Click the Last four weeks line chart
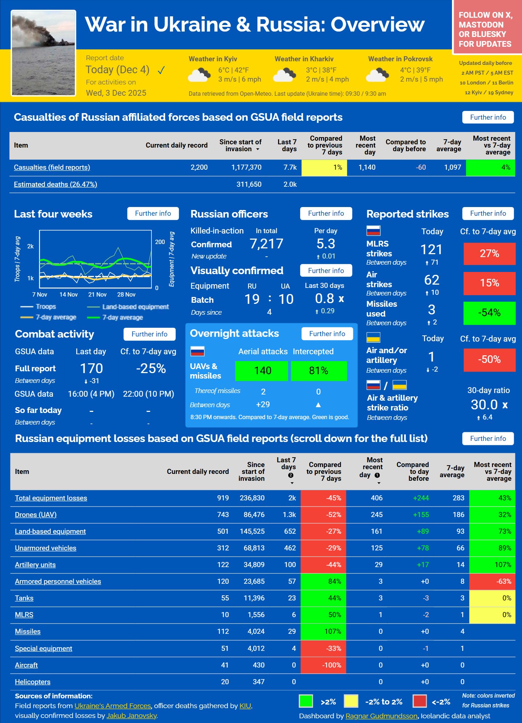522x723 pixels. tap(95, 259)
